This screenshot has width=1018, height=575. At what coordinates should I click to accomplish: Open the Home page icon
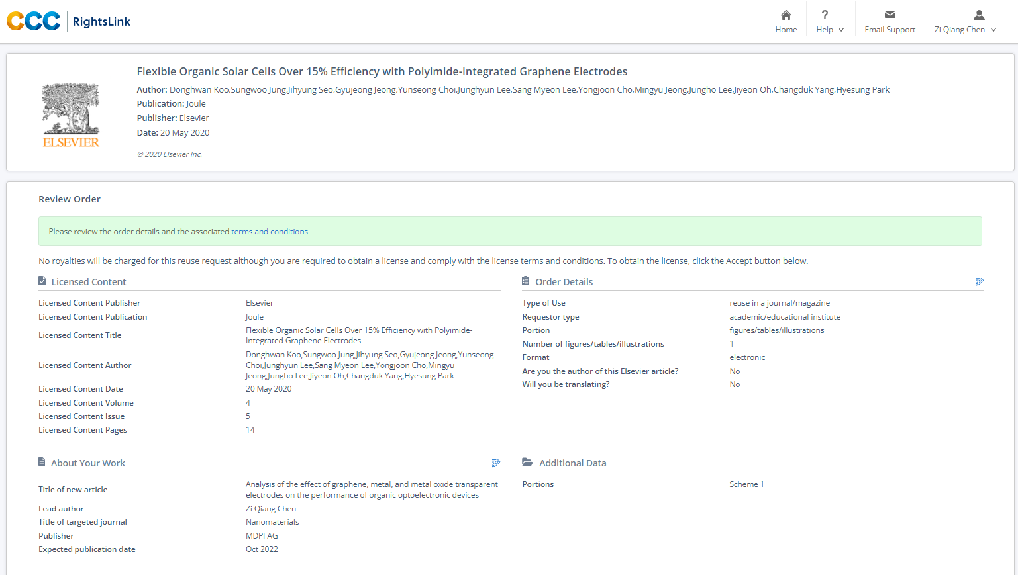click(786, 15)
